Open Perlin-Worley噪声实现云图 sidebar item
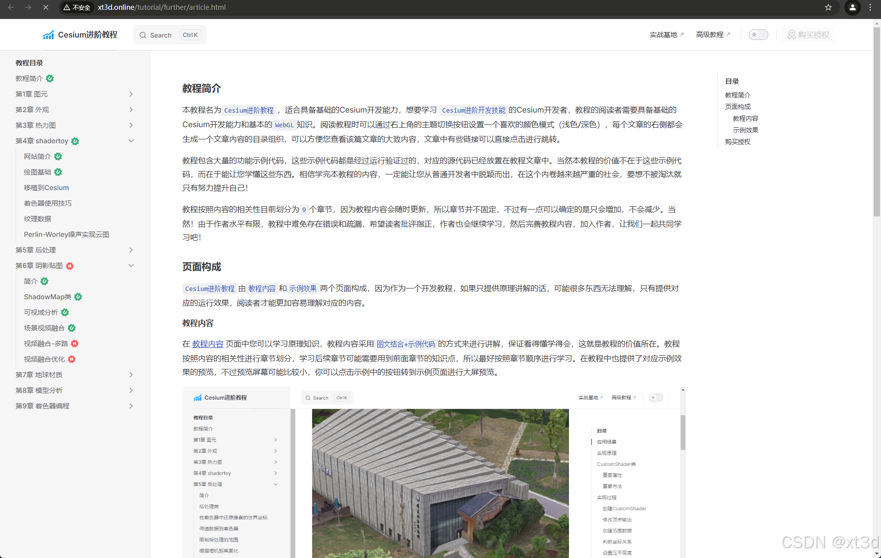The image size is (881, 558). pos(66,234)
